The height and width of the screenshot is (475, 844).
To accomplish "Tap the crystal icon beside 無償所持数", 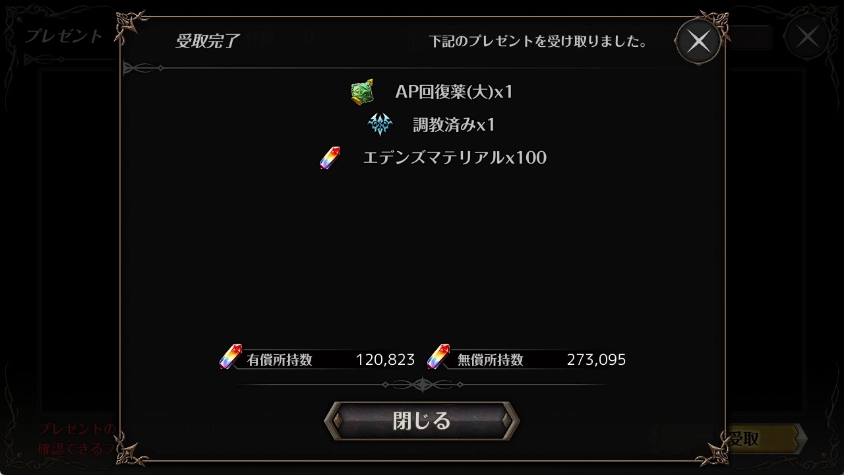I will (438, 357).
